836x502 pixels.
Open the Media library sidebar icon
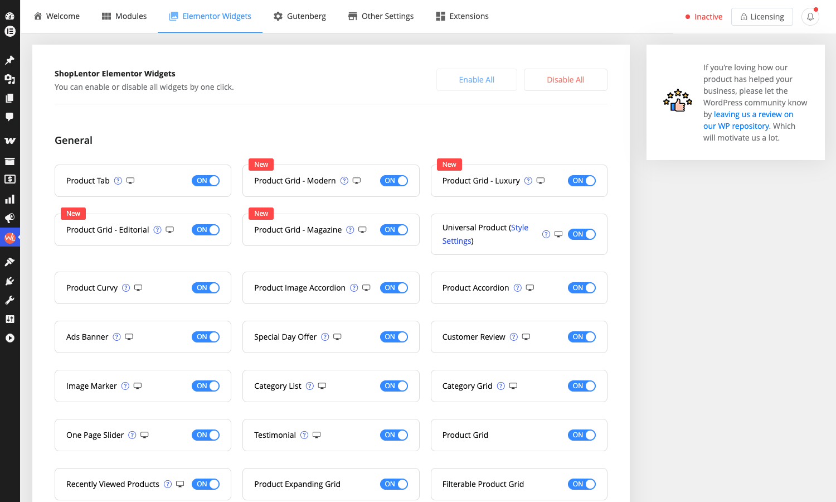[x=9, y=79]
